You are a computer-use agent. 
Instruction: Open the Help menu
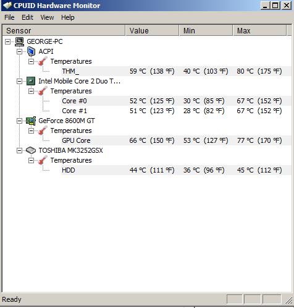[68, 17]
